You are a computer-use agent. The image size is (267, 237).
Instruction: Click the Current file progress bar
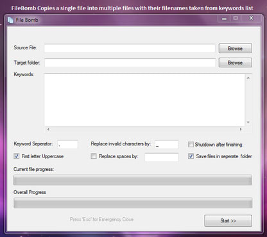[133, 180]
